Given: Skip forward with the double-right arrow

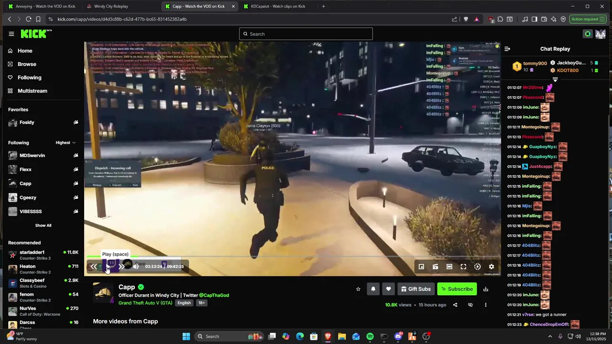Looking at the screenshot, I should [x=122, y=267].
